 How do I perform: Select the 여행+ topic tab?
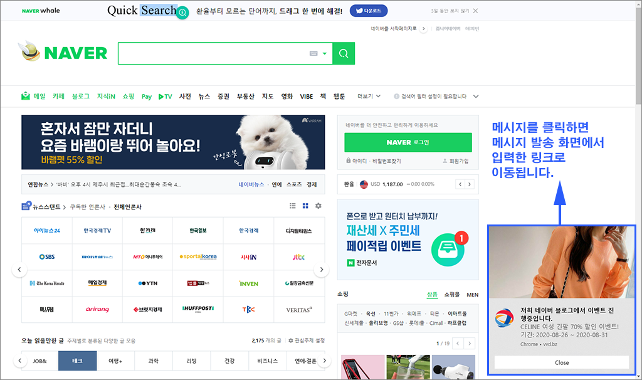click(x=115, y=361)
